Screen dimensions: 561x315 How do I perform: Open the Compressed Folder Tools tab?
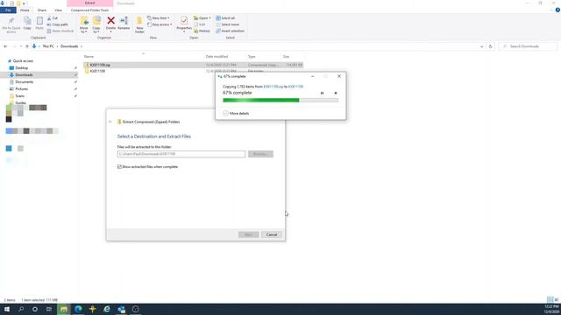coord(89,10)
